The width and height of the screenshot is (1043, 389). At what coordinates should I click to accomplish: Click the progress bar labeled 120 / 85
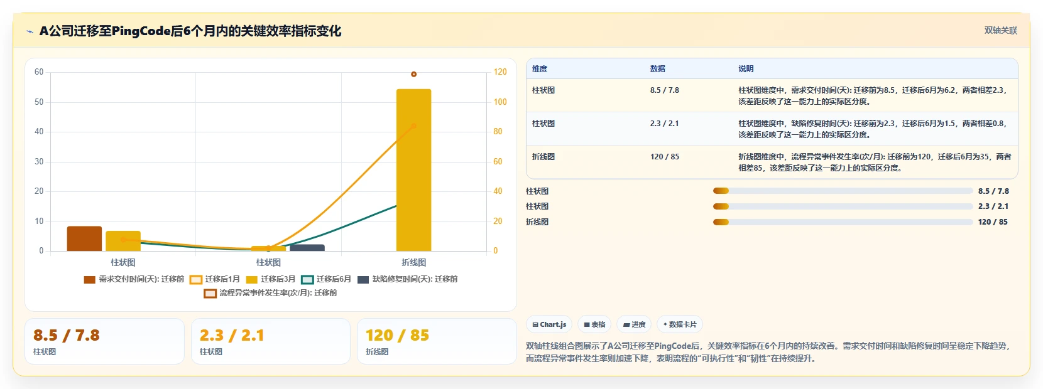click(x=843, y=222)
